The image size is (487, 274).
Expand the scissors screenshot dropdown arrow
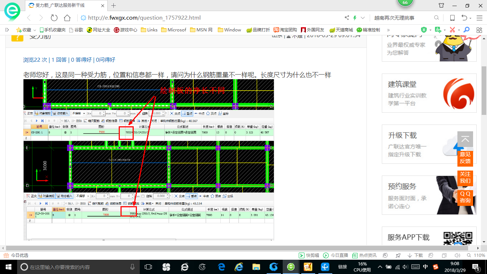tap(459, 30)
